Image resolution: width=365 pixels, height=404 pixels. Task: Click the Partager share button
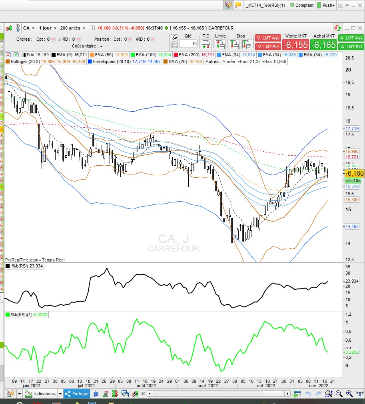click(77, 394)
